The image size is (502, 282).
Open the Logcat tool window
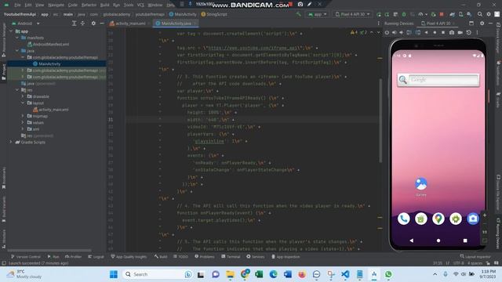(x=96, y=257)
